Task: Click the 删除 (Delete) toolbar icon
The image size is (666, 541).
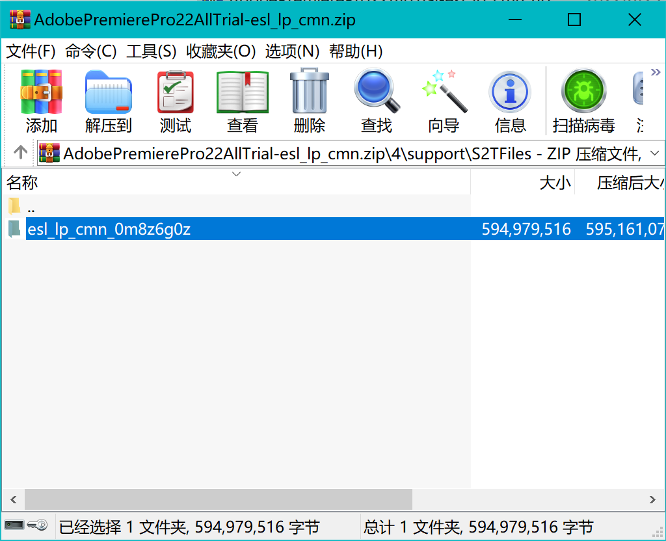Action: coord(309,98)
